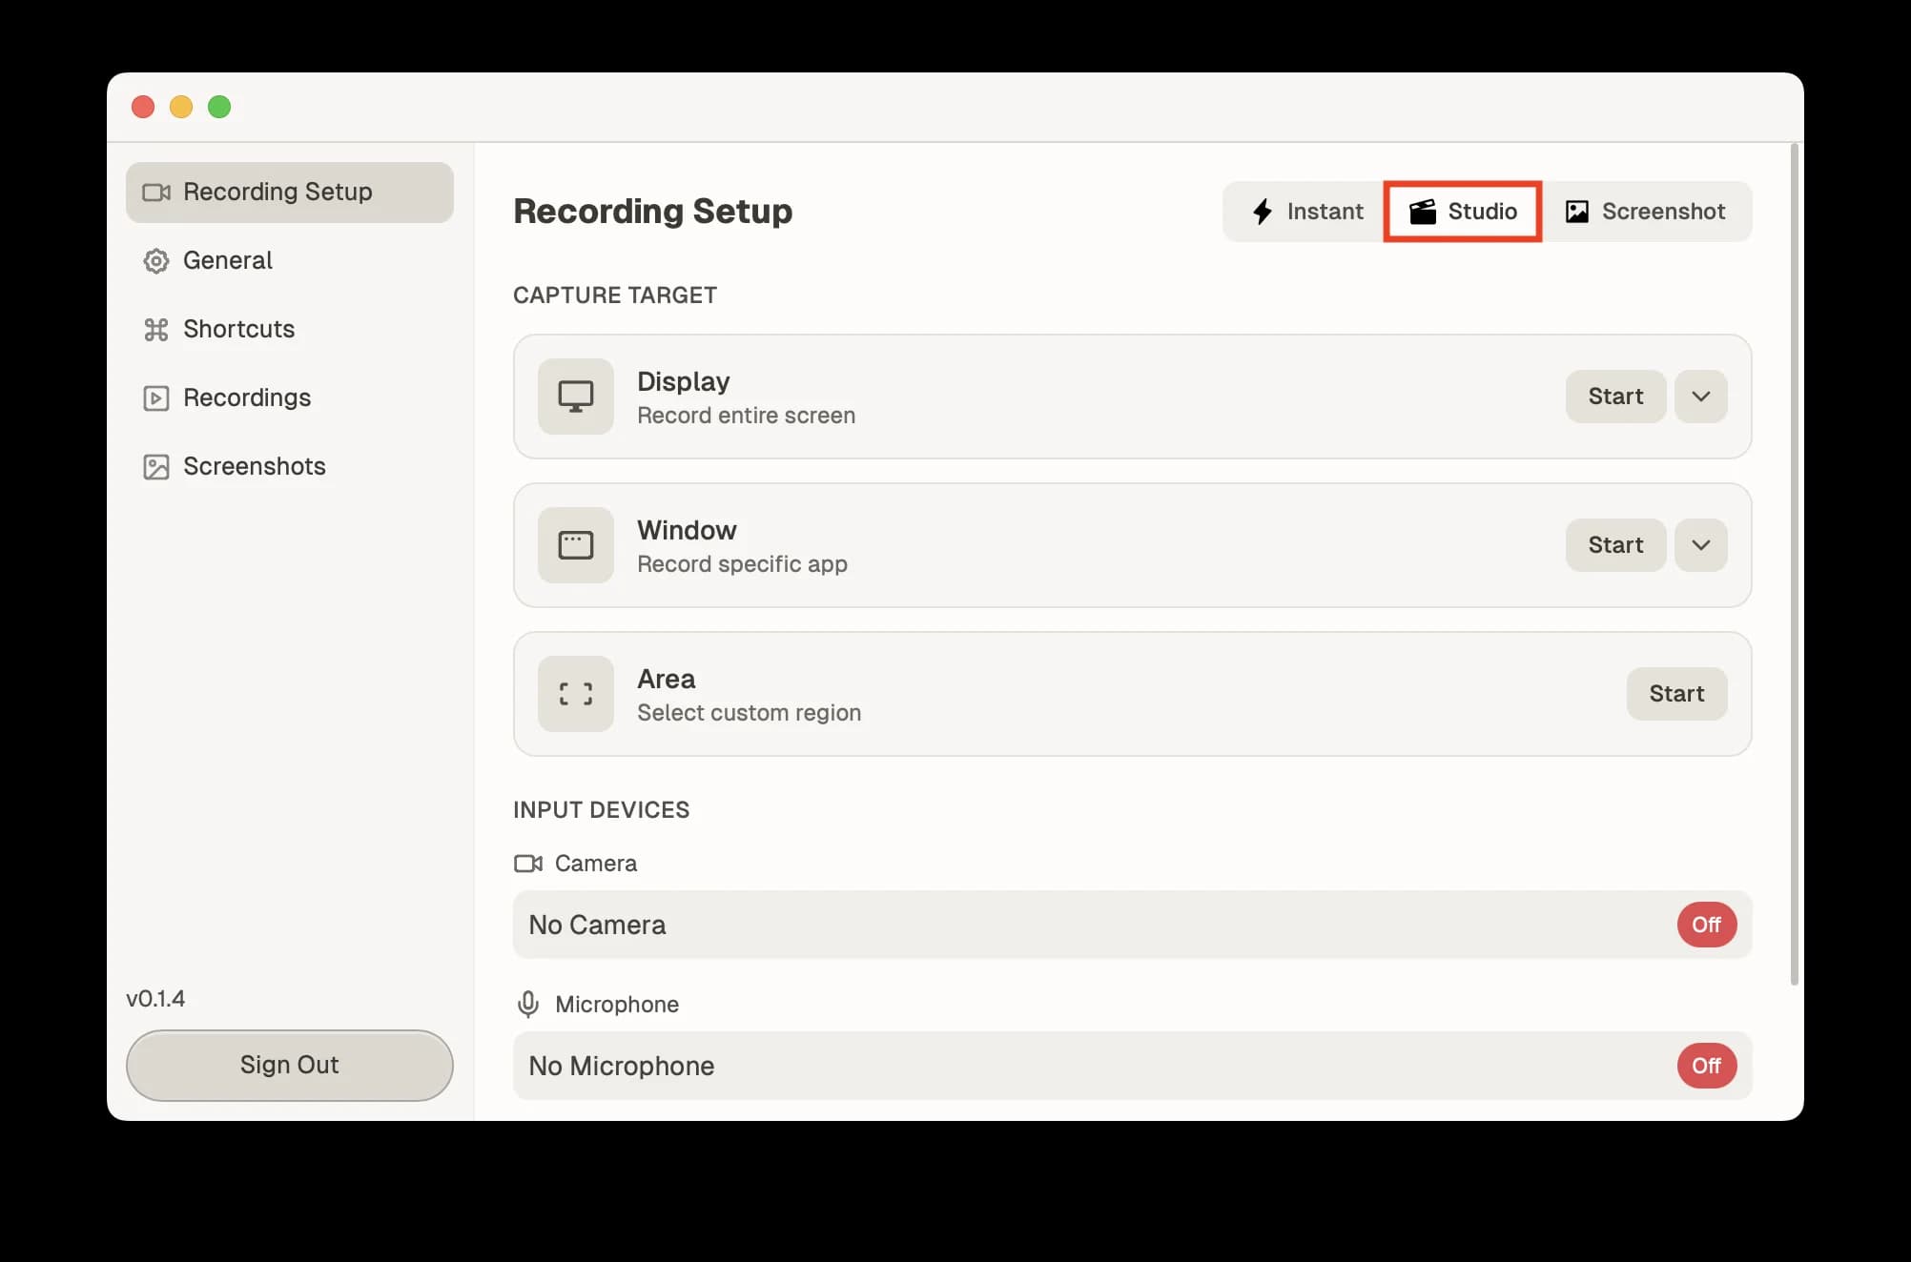Click the Screenshots image icon
Screen dimensions: 1911x1262
[156, 466]
